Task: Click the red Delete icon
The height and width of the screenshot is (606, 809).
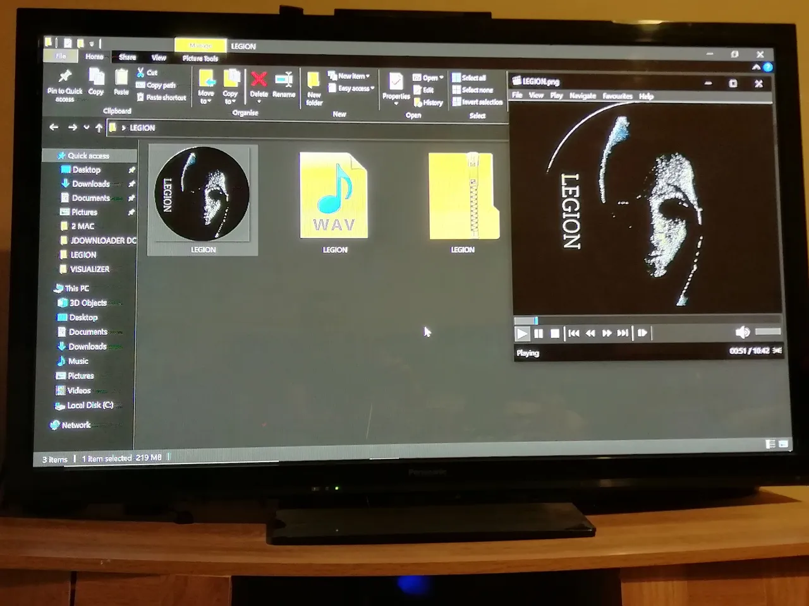Action: (x=259, y=80)
